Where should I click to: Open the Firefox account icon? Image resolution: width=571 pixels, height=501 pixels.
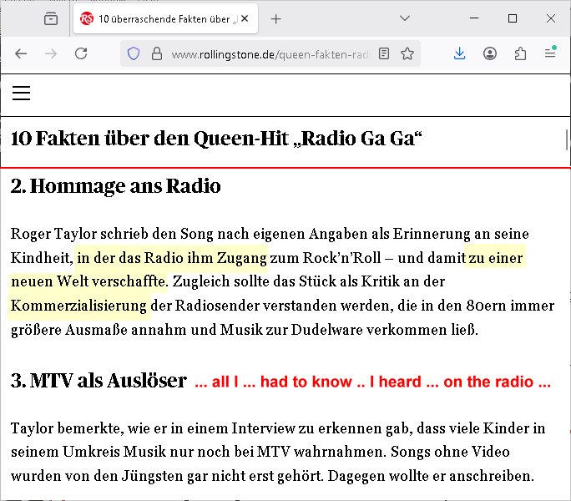pos(490,53)
